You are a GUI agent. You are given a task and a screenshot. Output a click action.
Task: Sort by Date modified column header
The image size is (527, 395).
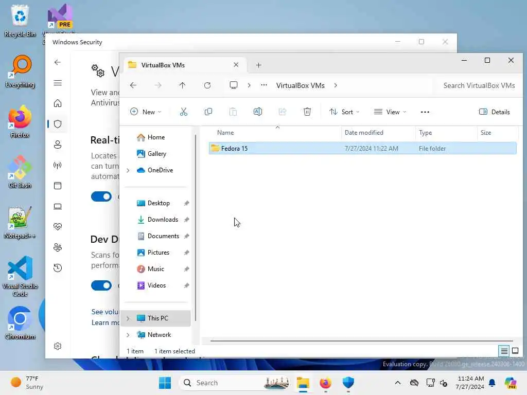[x=378, y=133]
